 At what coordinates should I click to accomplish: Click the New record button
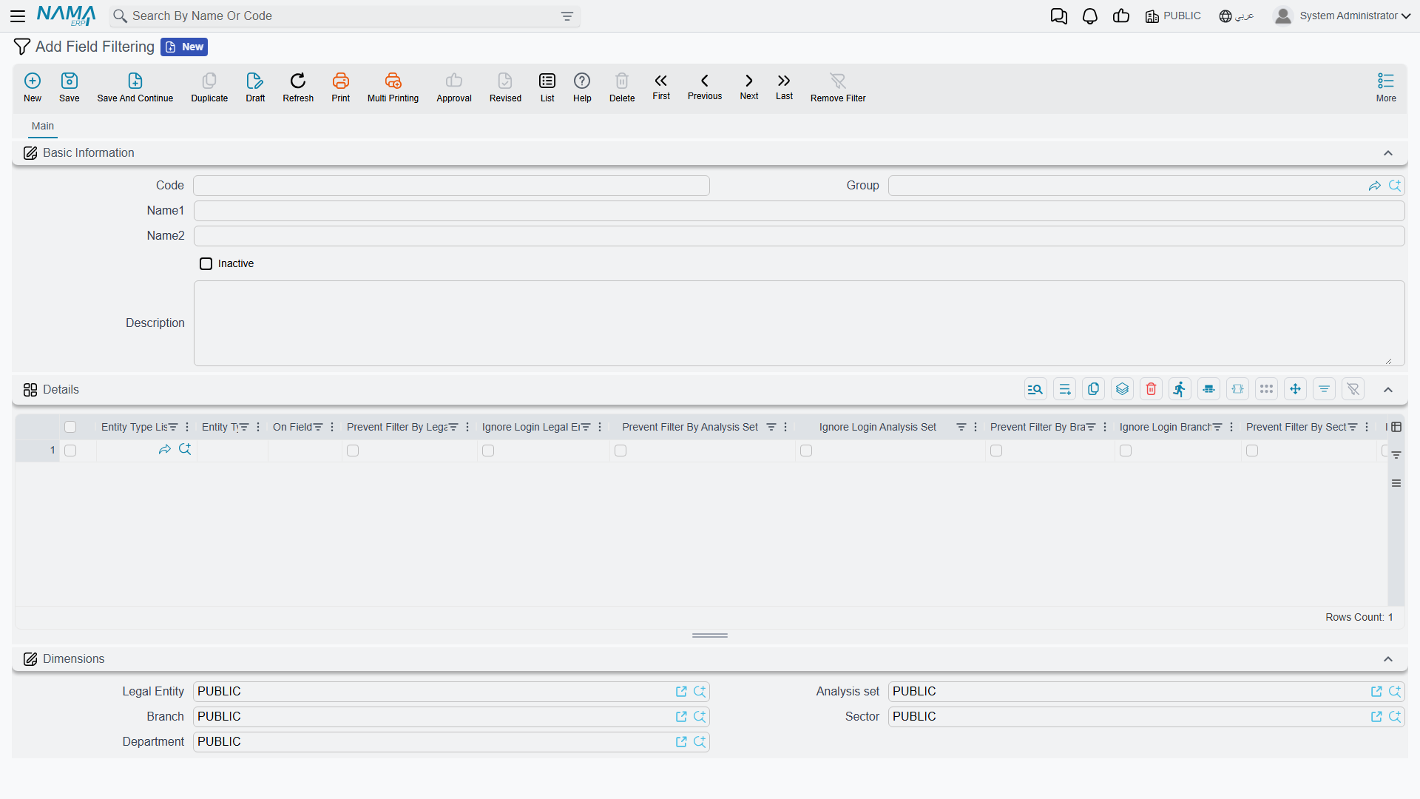point(33,87)
